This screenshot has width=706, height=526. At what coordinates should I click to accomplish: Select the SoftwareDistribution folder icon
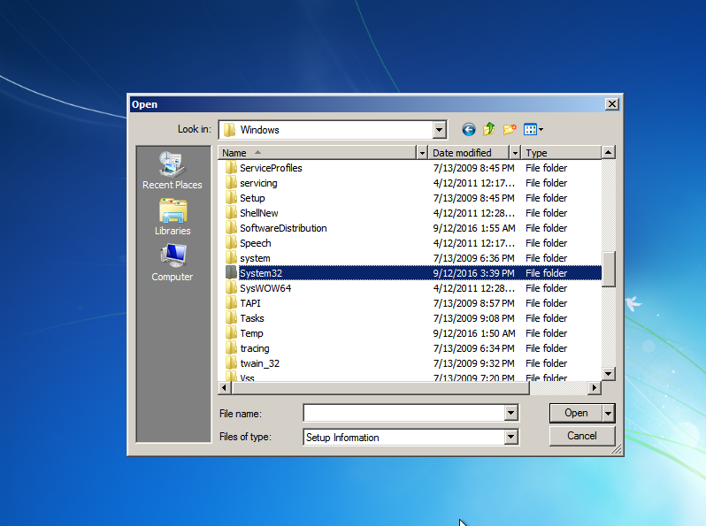[231, 228]
